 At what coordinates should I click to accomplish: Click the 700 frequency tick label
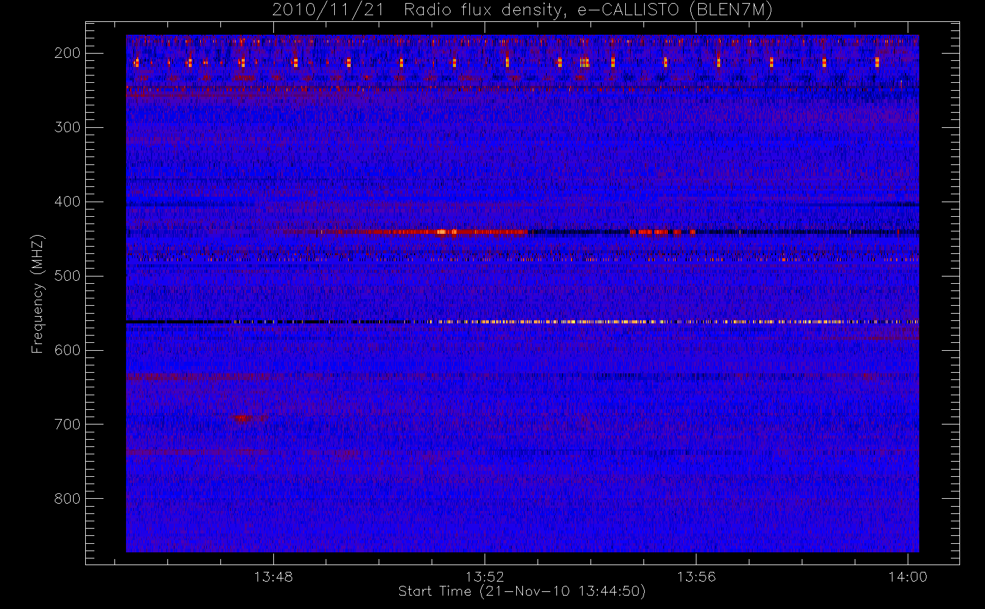(x=68, y=424)
